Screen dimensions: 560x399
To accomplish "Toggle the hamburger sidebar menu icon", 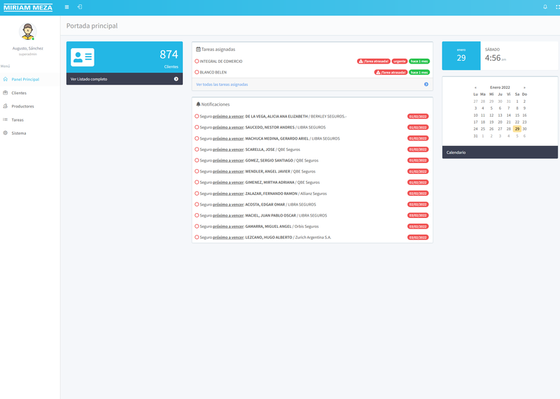I will (66, 7).
